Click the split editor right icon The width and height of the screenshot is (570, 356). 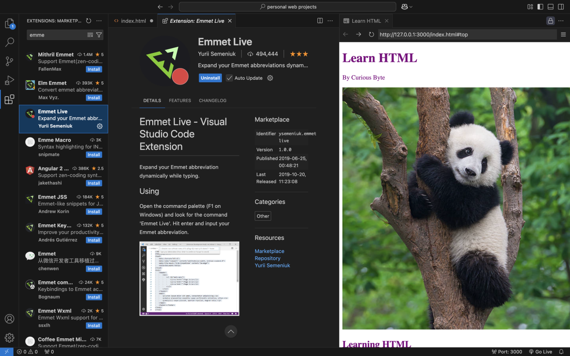pyautogui.click(x=320, y=21)
